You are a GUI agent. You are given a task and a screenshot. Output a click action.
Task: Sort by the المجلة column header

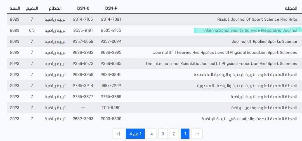[x=291, y=8]
